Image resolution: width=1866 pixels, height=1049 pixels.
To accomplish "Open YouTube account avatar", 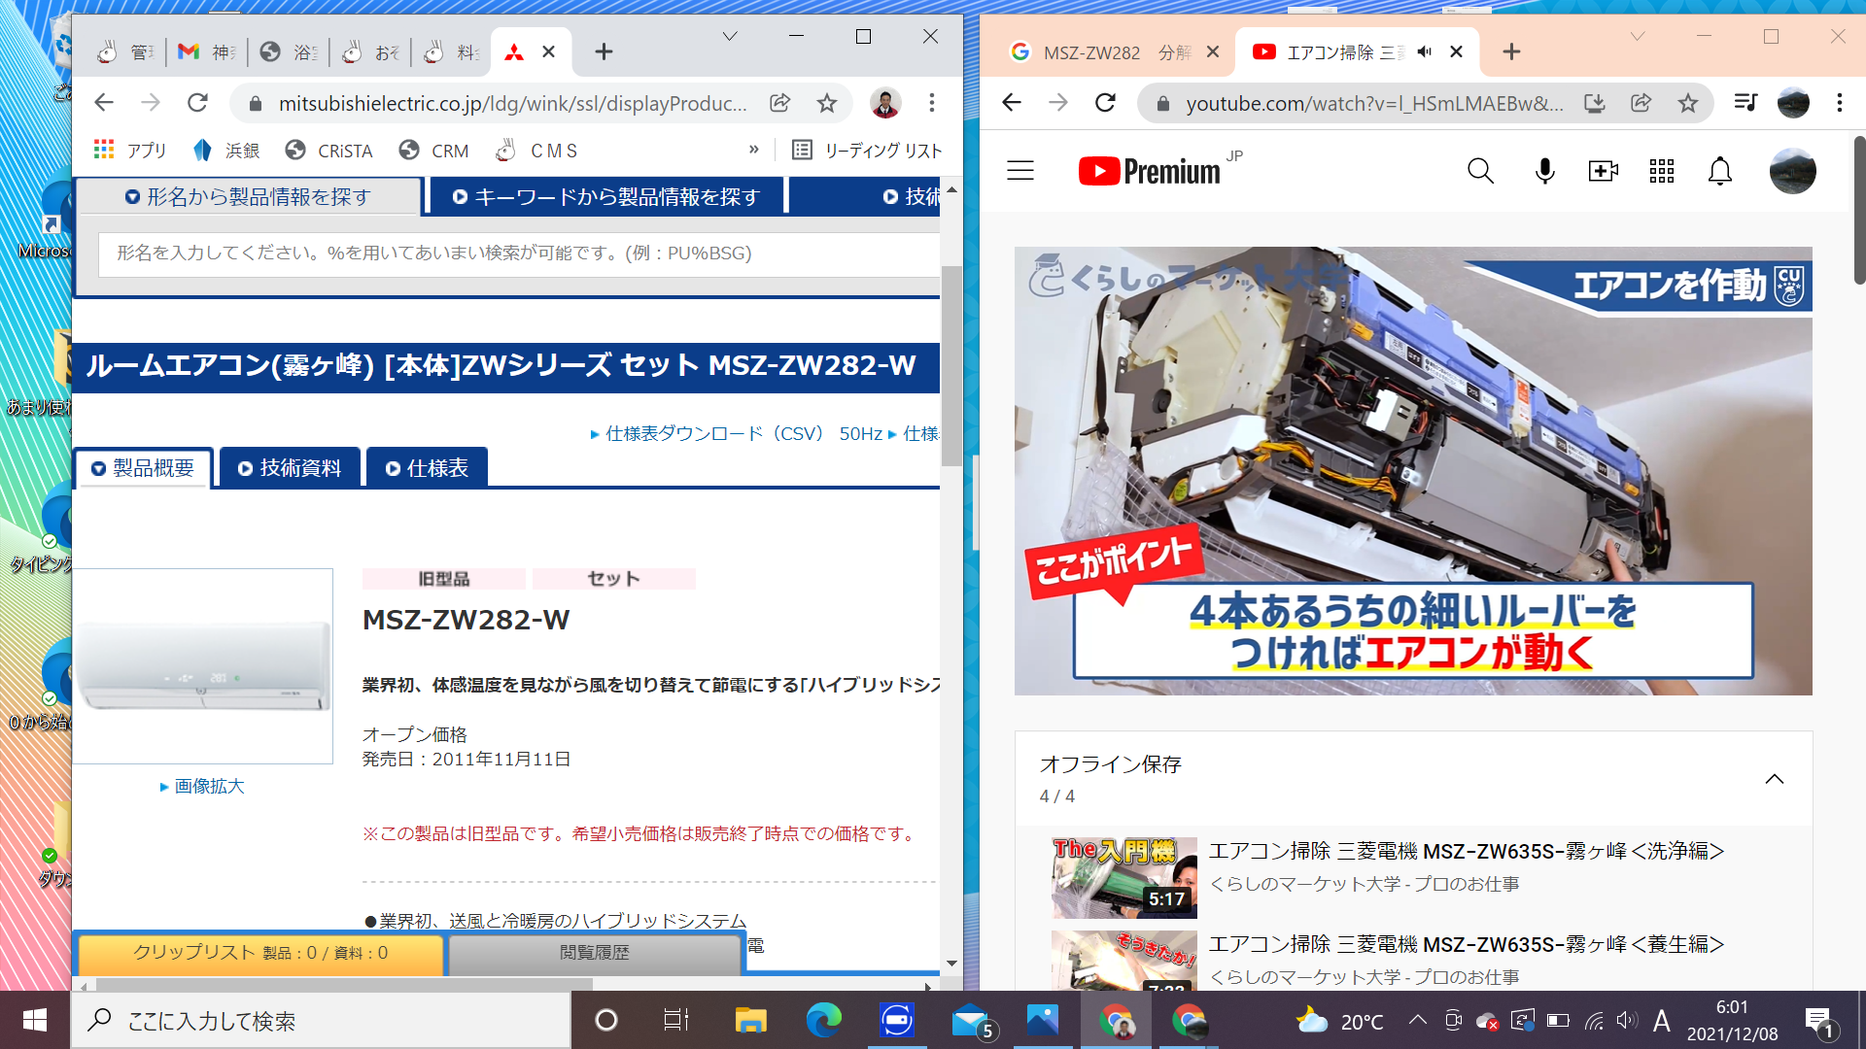I will coord(1793,171).
